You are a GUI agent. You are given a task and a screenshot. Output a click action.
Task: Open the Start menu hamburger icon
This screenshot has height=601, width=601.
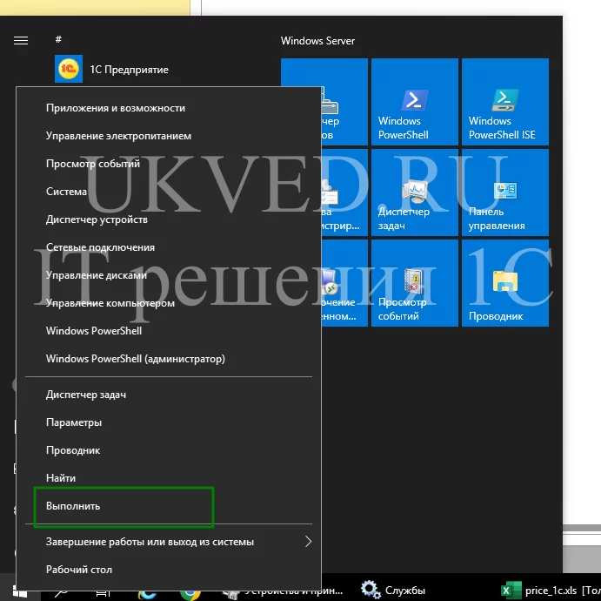[x=21, y=40]
